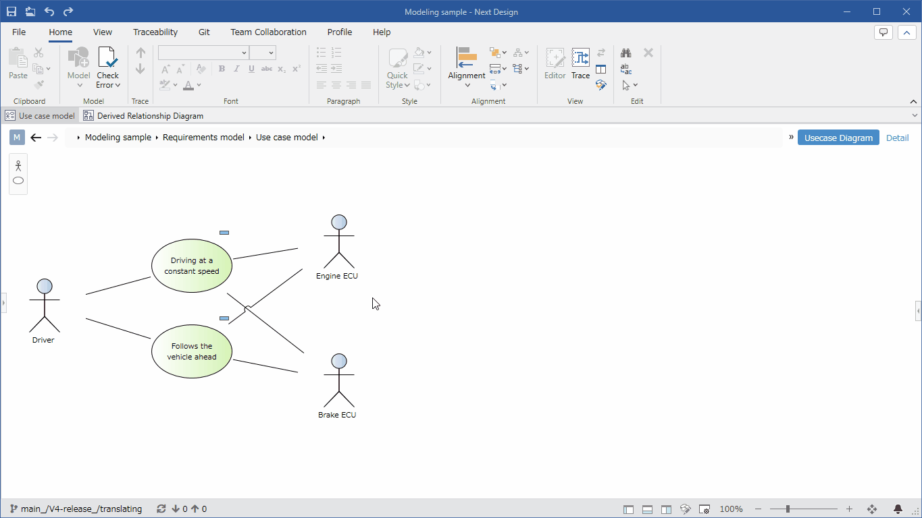Viewport: 922px width, 518px height.
Task: Select the Actor shape from the palette
Action: coord(18,166)
